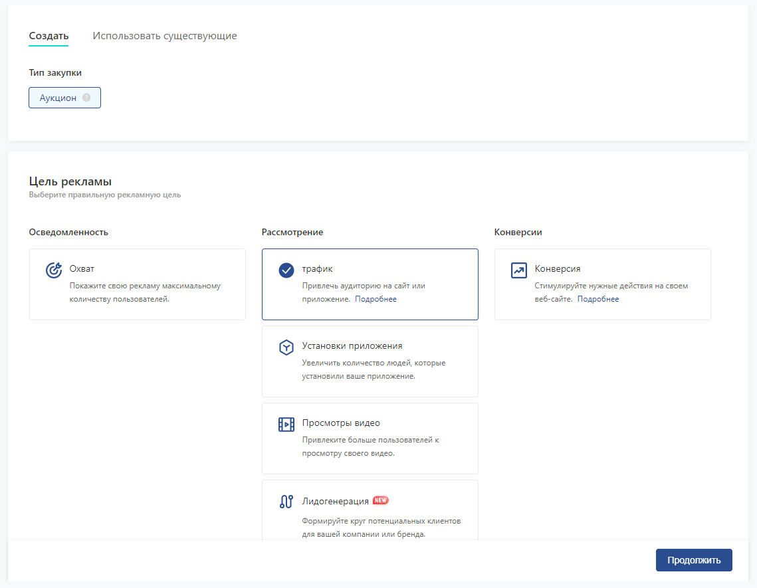The width and height of the screenshot is (757, 588).
Task: Choose the Конверсия goal title
Action: [x=557, y=269]
